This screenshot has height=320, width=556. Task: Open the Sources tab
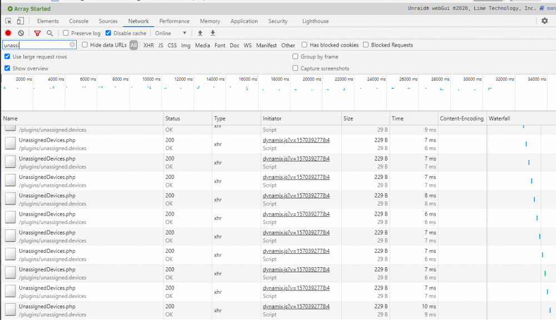pos(108,21)
